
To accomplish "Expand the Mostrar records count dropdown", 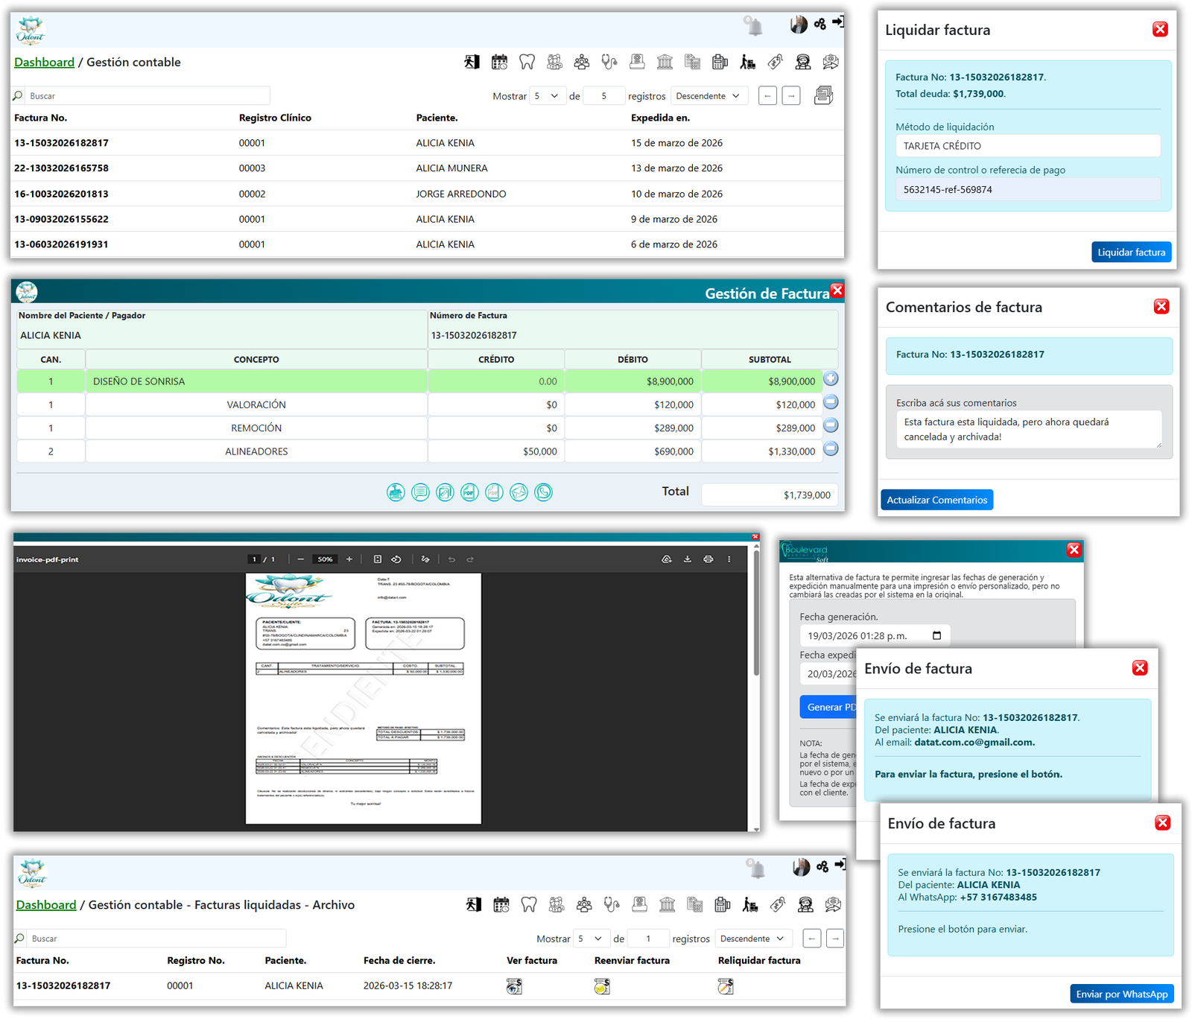I will pyautogui.click(x=547, y=96).
